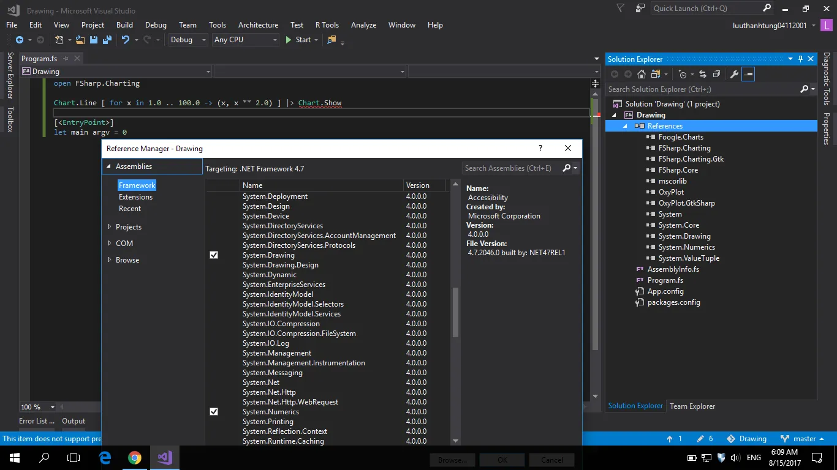Click the Home icon in Solution Explorer
837x470 pixels.
pos(642,74)
